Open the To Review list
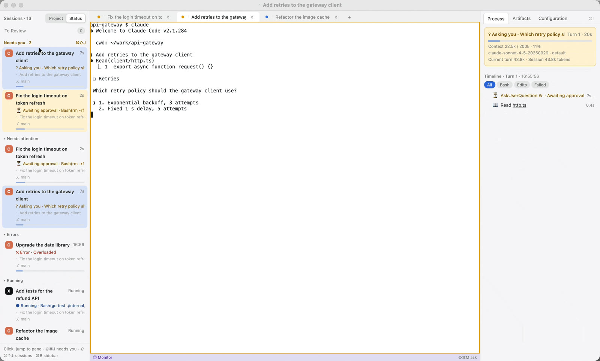This screenshot has width=600, height=361. tap(45, 31)
